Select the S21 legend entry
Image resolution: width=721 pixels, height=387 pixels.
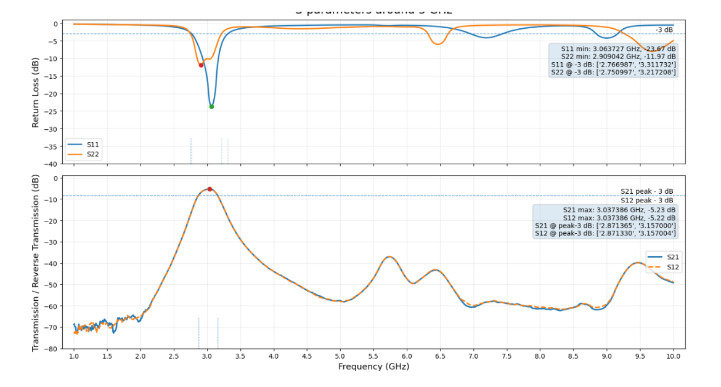pyautogui.click(x=664, y=257)
